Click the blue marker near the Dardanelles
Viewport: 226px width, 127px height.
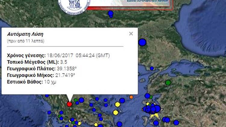[152, 68]
